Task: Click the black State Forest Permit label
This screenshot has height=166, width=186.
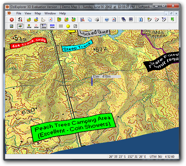Action: click(162, 61)
